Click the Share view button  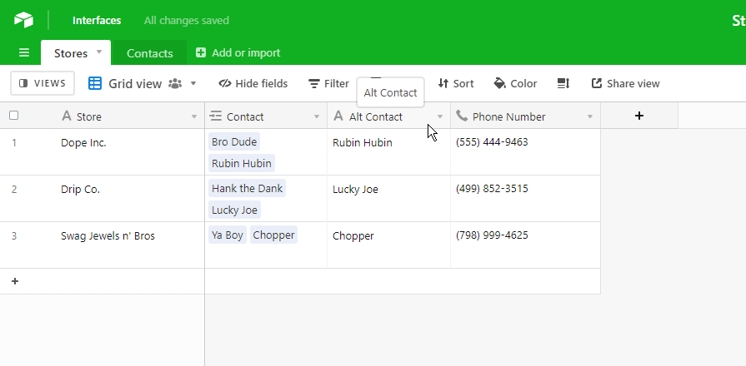pos(625,83)
